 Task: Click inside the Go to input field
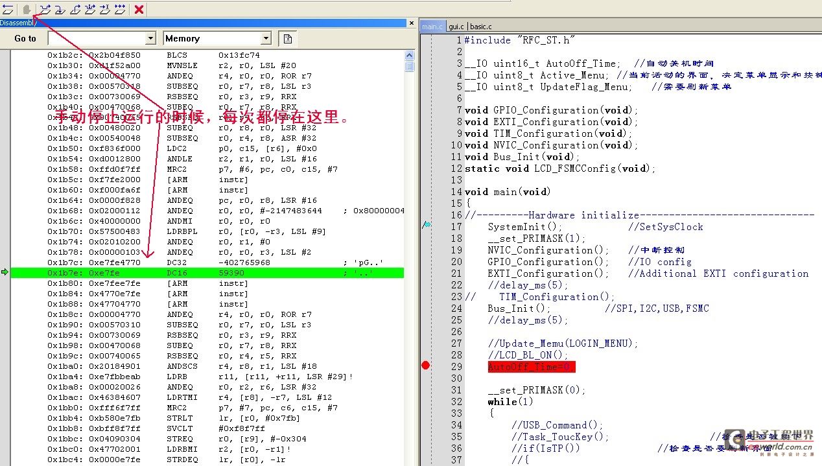tap(96, 39)
